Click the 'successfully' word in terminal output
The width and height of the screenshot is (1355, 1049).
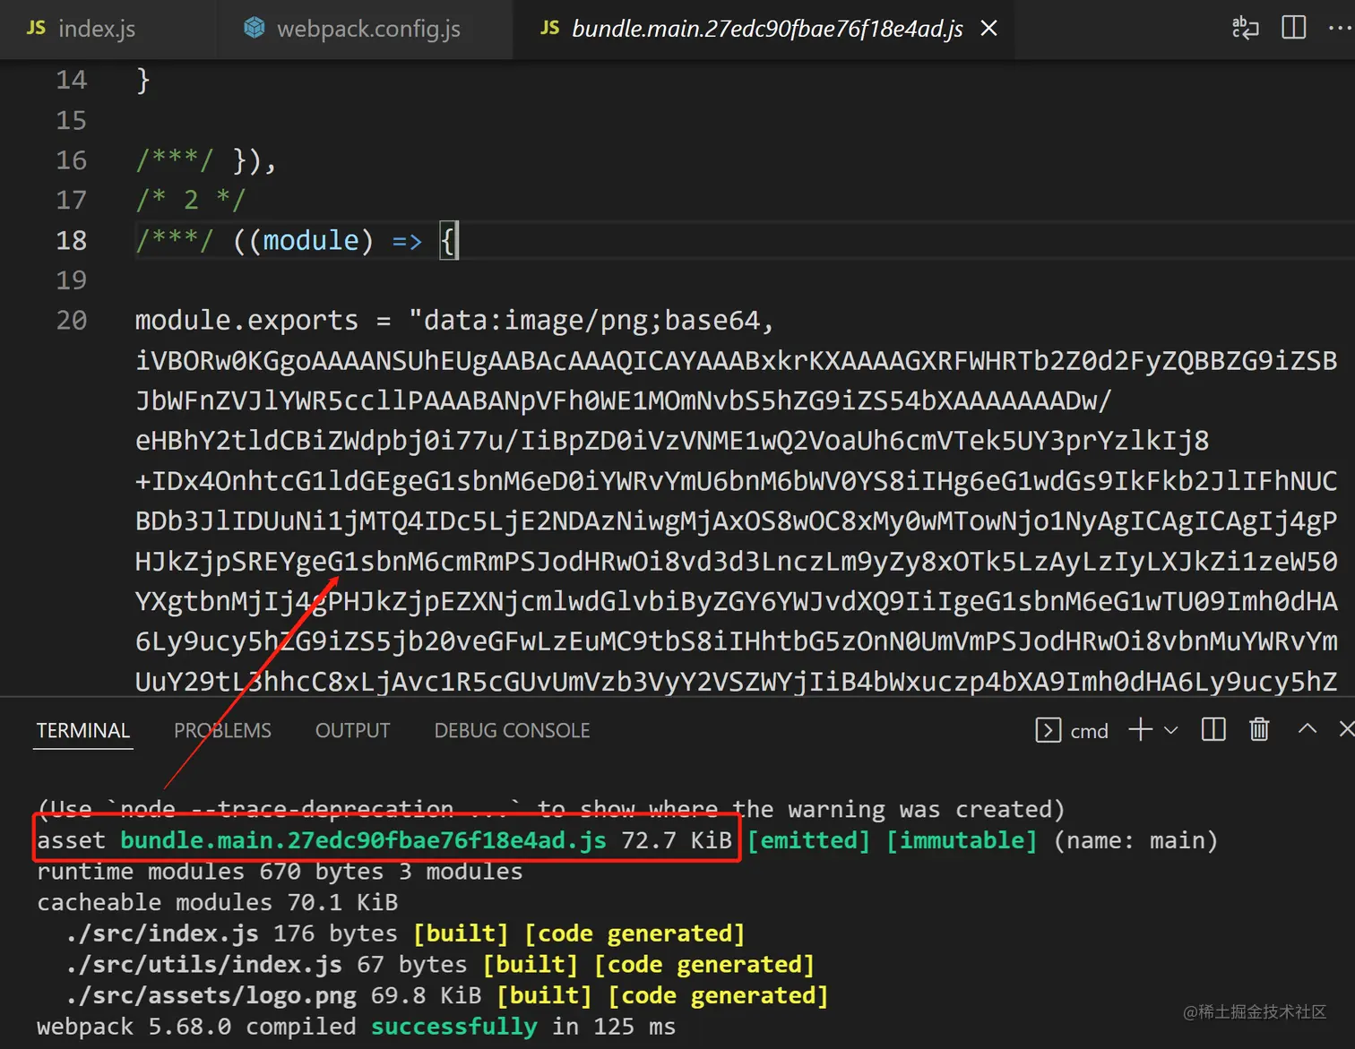coord(454,1027)
